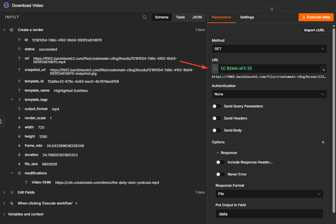Enable Send Query Parameters toggle
Screen dimensions: 336x224
[x=217, y=106]
